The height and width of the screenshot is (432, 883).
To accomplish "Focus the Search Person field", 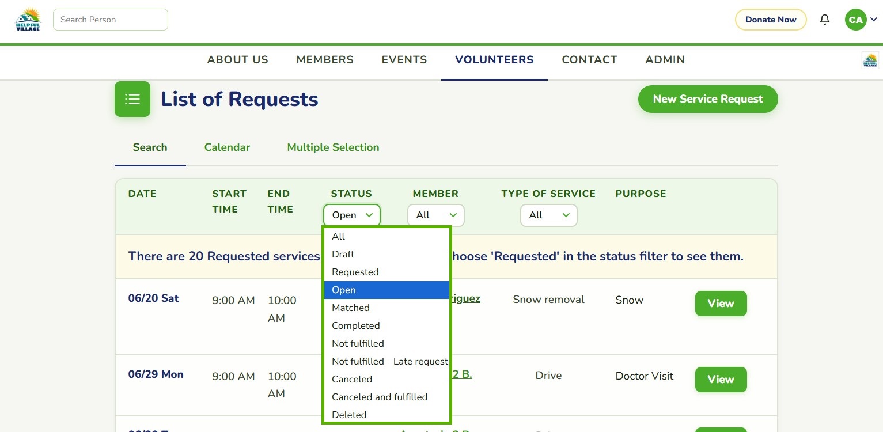I will (x=111, y=20).
